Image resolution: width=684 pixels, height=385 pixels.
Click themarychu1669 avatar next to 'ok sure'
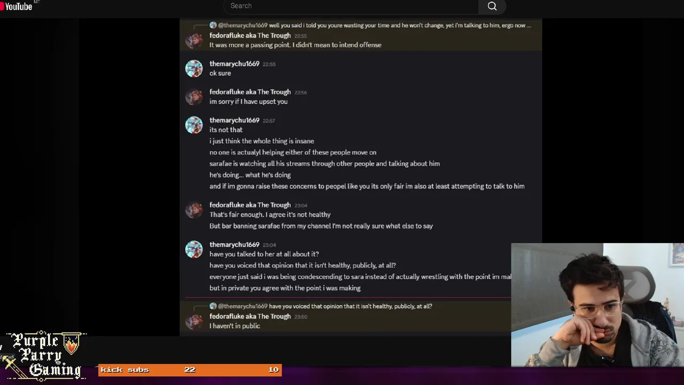coord(194,68)
